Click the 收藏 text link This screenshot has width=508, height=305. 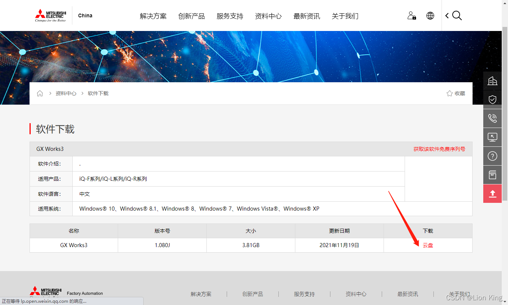point(460,93)
